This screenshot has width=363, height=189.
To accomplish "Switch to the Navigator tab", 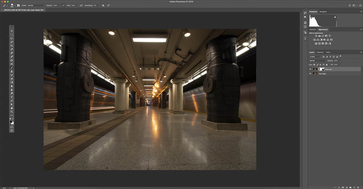I will pos(323,12).
